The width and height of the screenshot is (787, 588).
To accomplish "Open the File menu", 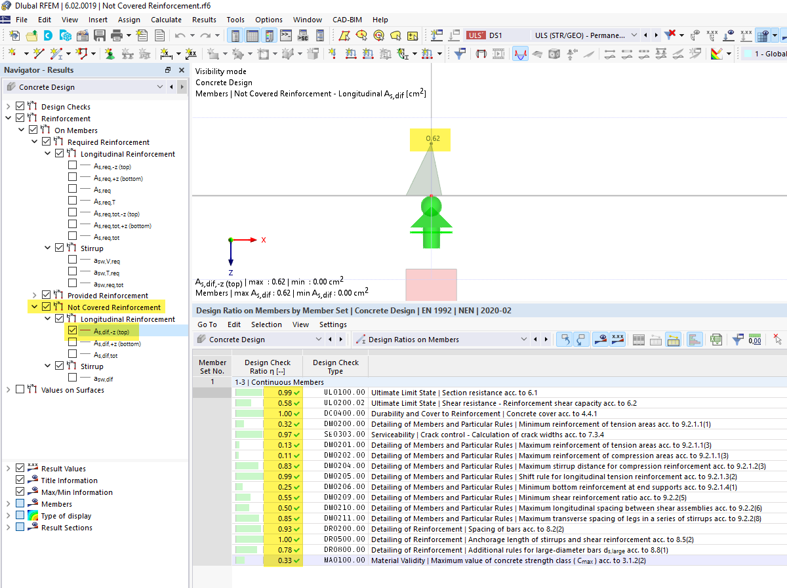I will (22, 20).
